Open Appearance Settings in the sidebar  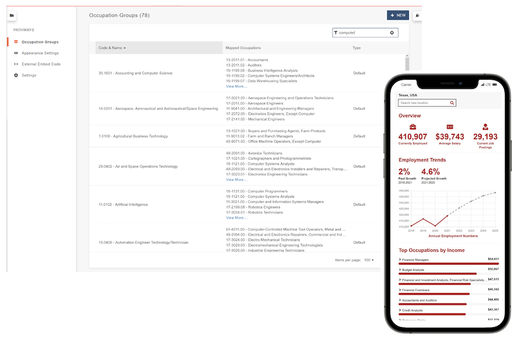[40, 53]
